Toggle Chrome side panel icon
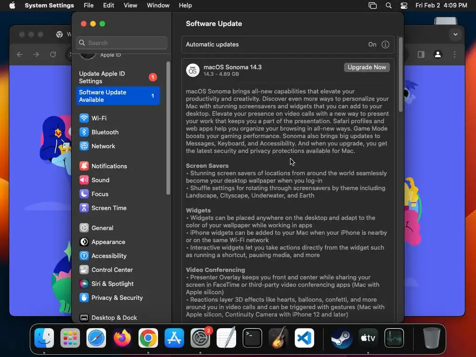This screenshot has height=357, width=476. (421, 54)
